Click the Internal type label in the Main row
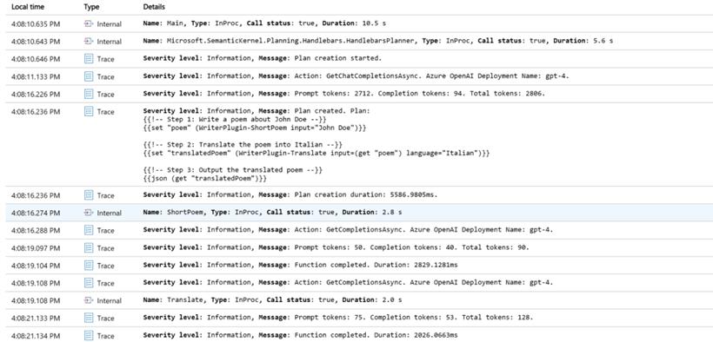This screenshot has height=342, width=713. [110, 24]
